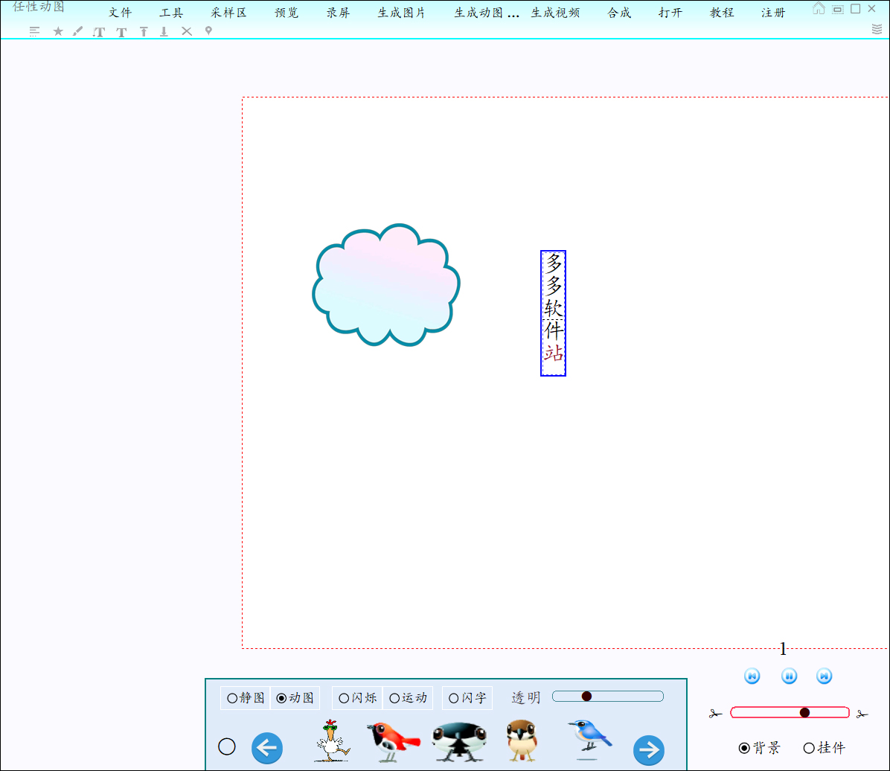The image size is (890, 771).
Task: Select the brown sparrow thumbnail
Action: click(x=522, y=740)
